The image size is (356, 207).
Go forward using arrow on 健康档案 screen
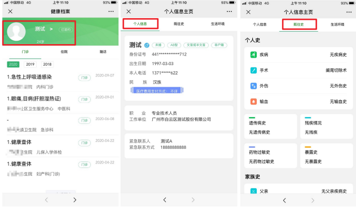pyautogui.click(x=74, y=200)
